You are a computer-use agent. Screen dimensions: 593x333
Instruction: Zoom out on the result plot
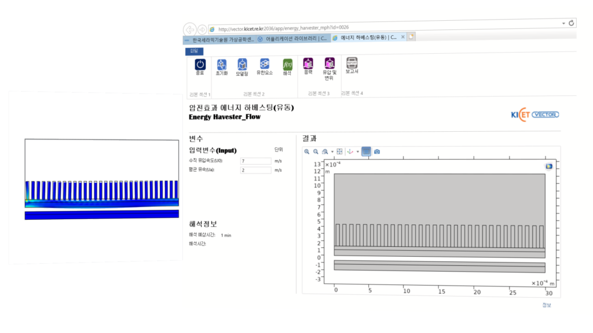(x=316, y=151)
